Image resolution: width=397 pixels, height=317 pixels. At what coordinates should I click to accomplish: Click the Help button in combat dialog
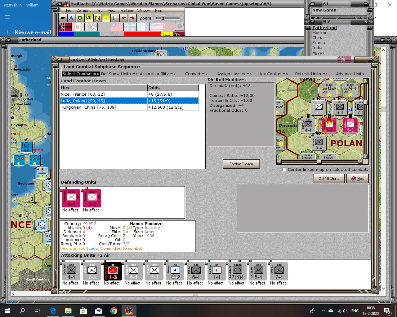point(358,179)
